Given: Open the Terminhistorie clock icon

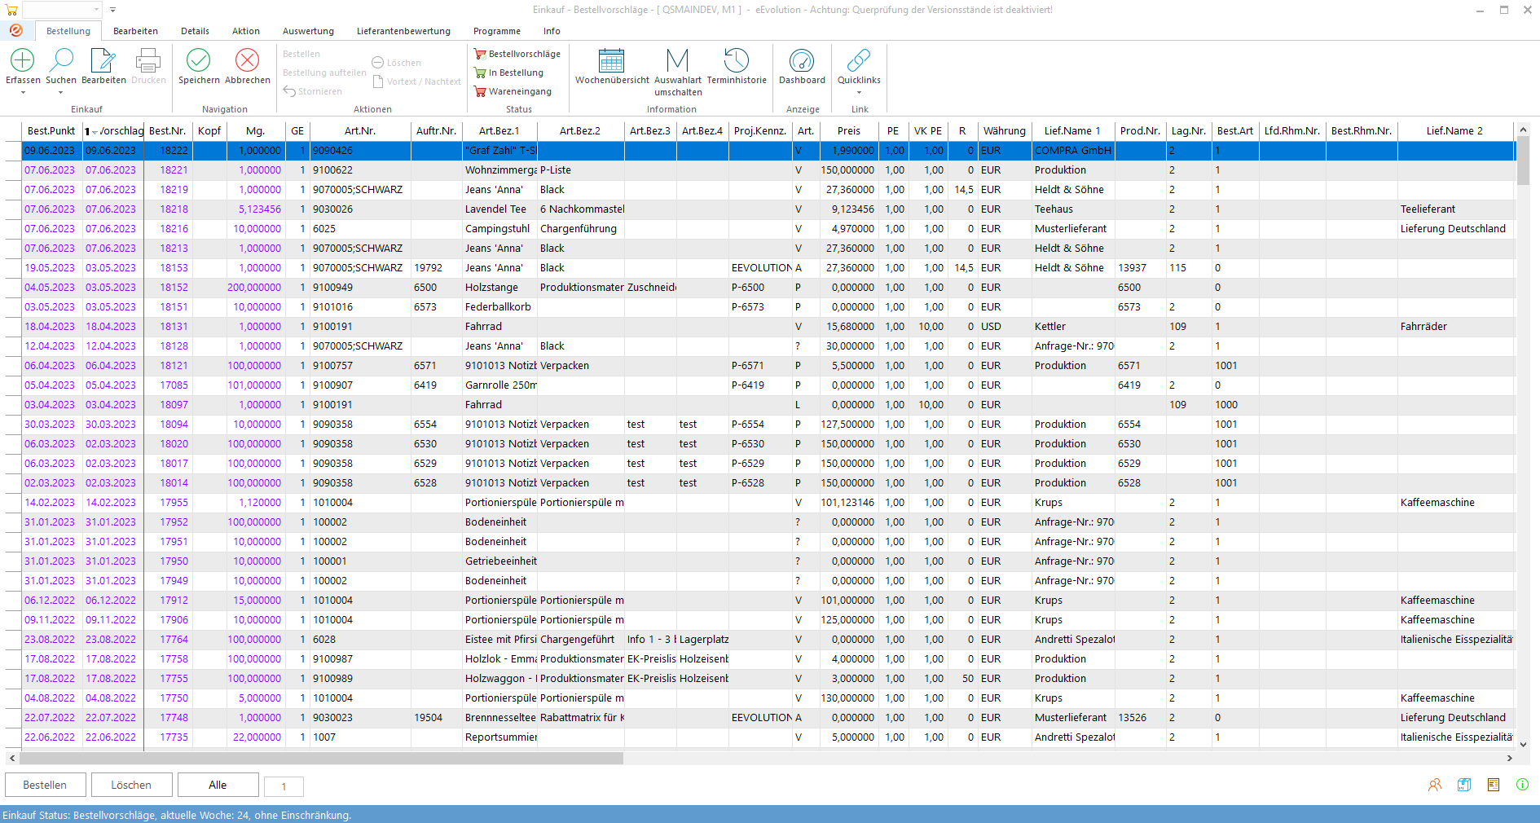Looking at the screenshot, I should click(x=737, y=60).
